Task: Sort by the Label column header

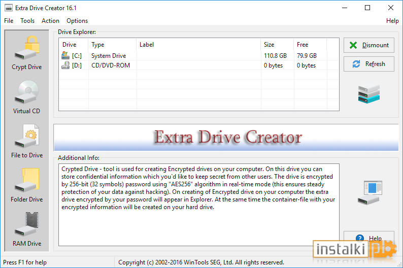Action: (198, 45)
